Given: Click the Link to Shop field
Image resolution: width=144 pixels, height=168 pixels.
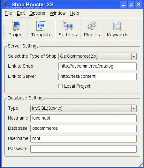Looking at the screenshot, I should 97,66.
